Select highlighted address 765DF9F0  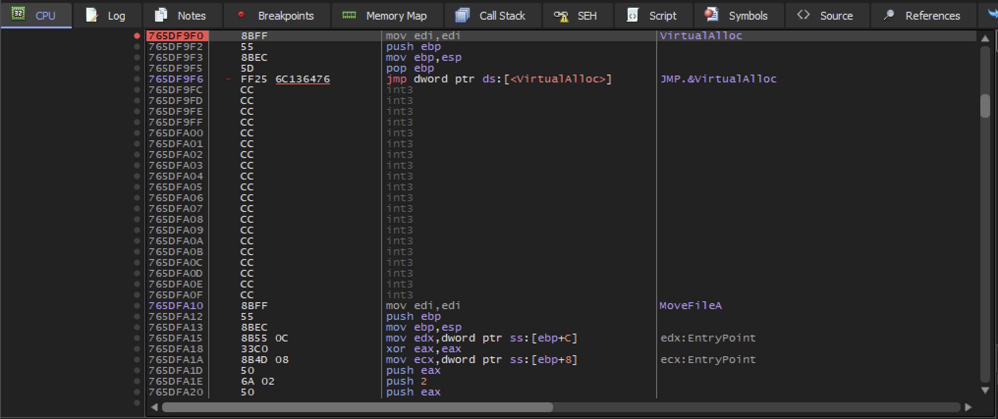[176, 36]
